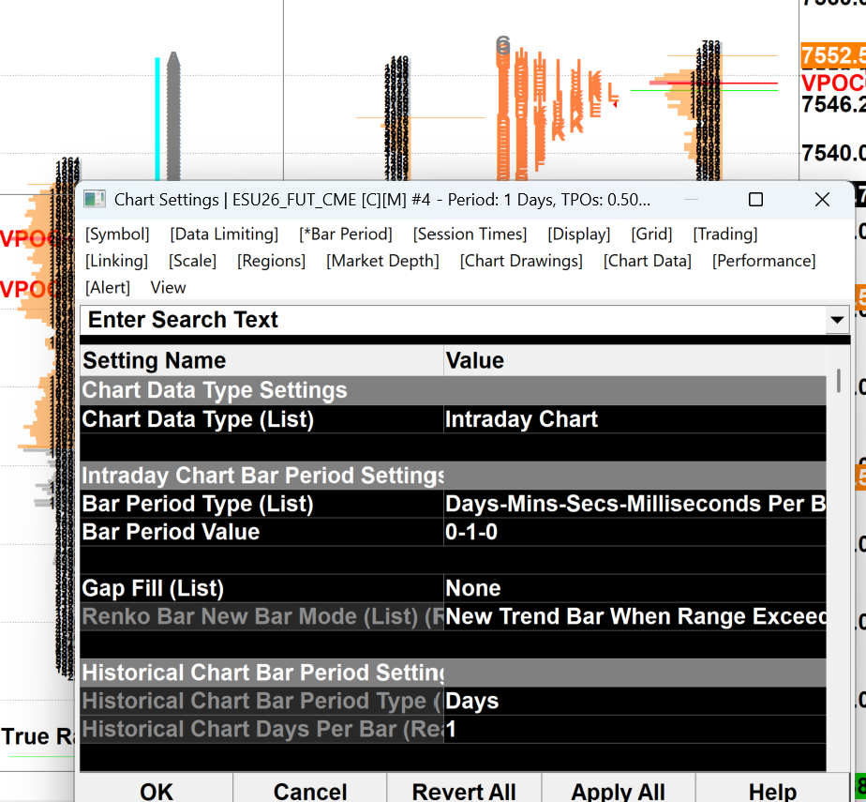Confirm settings with the OK button
Image resolution: width=866 pixels, height=802 pixels.
157,791
